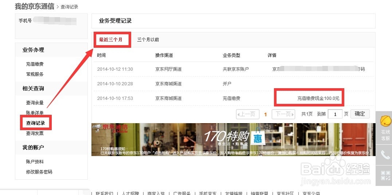Click 充值缴费 business type in the table
The image size is (392, 195).
(x=231, y=98)
